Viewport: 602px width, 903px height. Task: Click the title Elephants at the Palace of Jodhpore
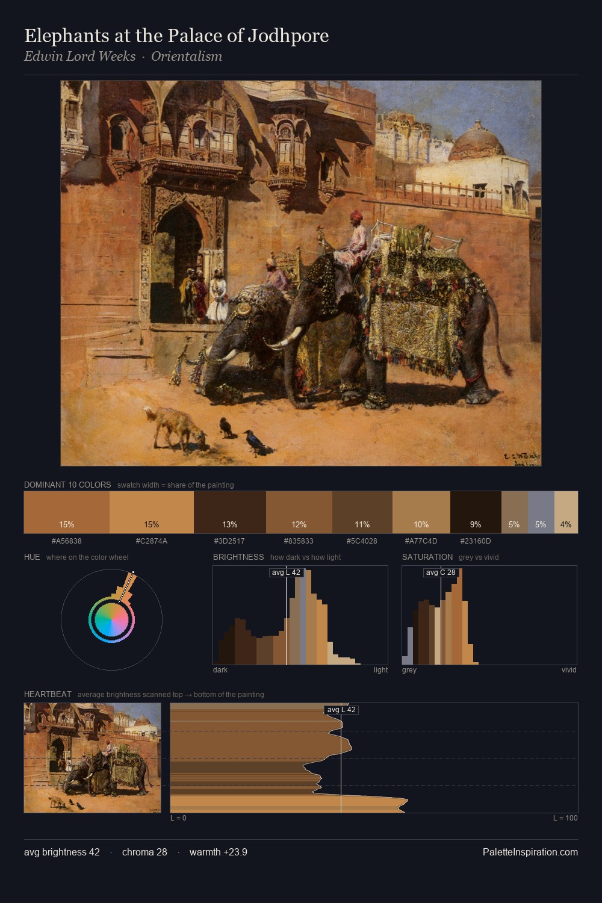(176, 36)
